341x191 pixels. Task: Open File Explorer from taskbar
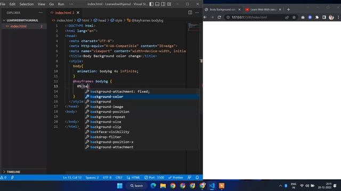[x=163, y=186]
